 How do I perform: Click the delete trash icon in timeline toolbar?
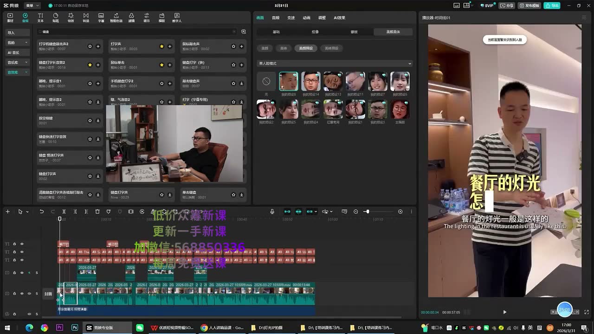(97, 212)
